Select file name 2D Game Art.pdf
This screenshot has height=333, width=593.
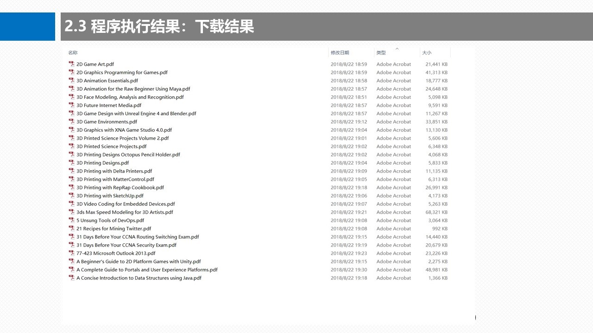95,64
